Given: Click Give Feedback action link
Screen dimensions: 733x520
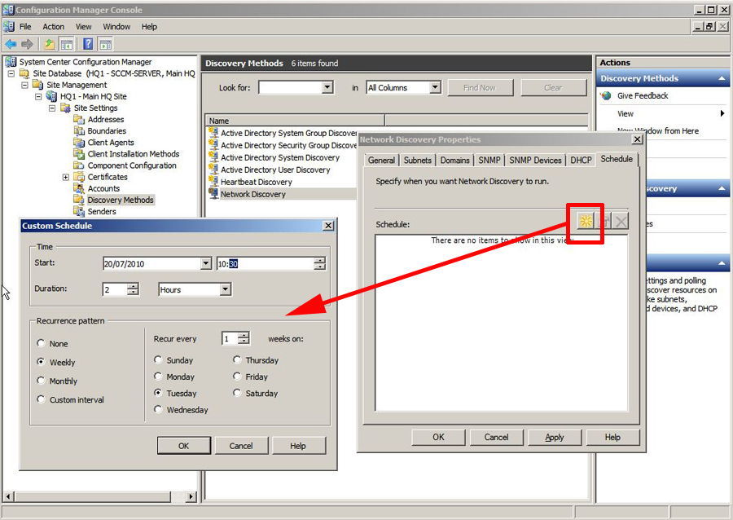Looking at the screenshot, I should [x=643, y=96].
